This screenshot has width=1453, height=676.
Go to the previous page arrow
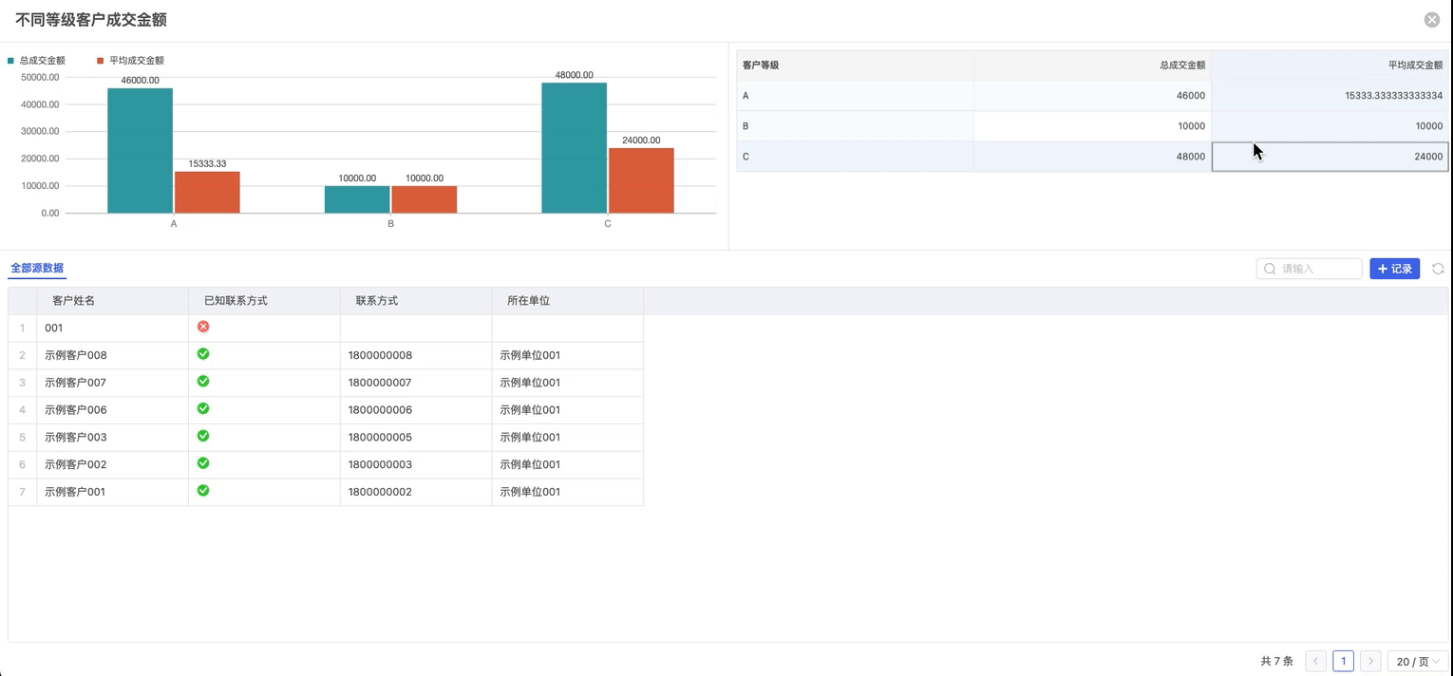coord(1315,661)
